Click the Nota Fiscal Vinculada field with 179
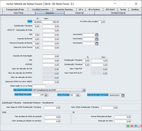This screenshot has width=142, height=131. (x=38, y=95)
